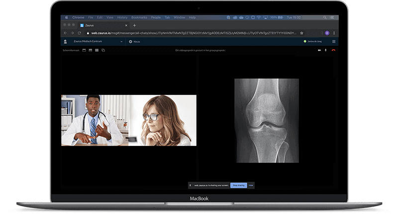This screenshot has width=398, height=214.
Task: Click the Stop sharing button
Action: click(239, 185)
